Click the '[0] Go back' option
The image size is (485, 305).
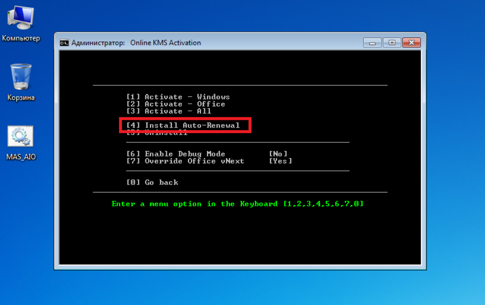click(152, 182)
